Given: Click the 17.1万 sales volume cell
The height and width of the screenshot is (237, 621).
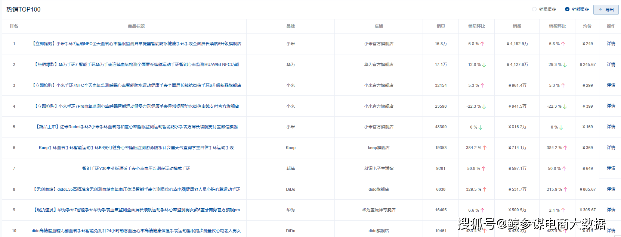Looking at the screenshot, I should click(x=441, y=64).
